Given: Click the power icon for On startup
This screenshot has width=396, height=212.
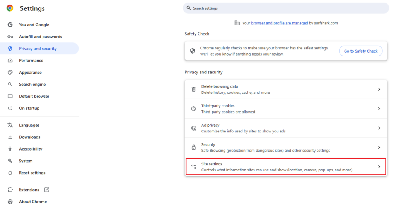Looking at the screenshot, I should click(x=10, y=108).
